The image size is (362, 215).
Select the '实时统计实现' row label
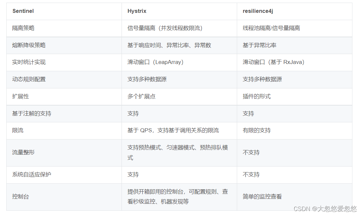coord(29,62)
